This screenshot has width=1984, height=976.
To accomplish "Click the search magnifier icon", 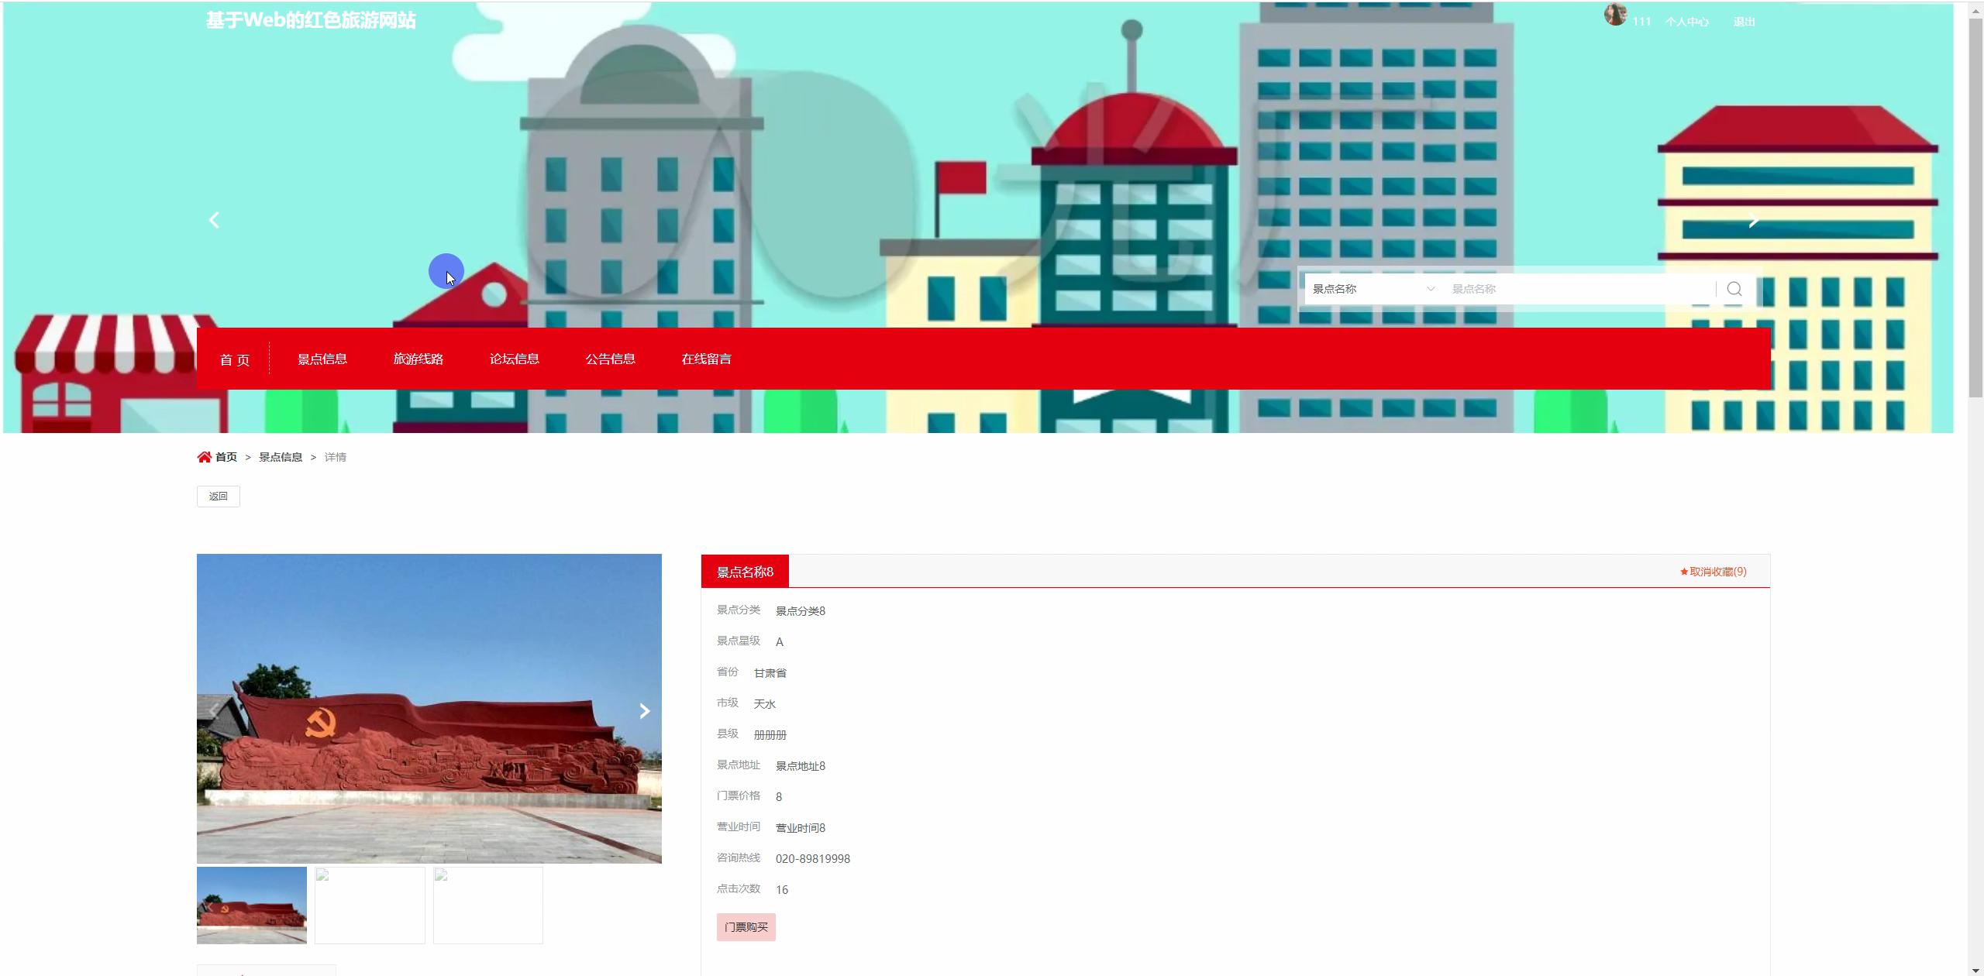I will pyautogui.click(x=1734, y=289).
